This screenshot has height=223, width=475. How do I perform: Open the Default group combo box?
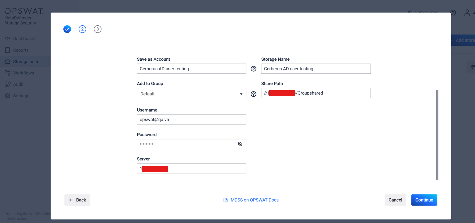[192, 94]
